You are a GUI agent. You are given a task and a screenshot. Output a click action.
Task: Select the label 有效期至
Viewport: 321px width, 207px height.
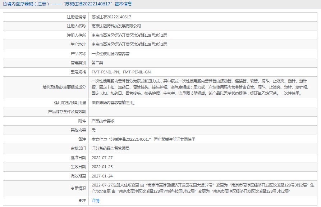click(x=78, y=176)
